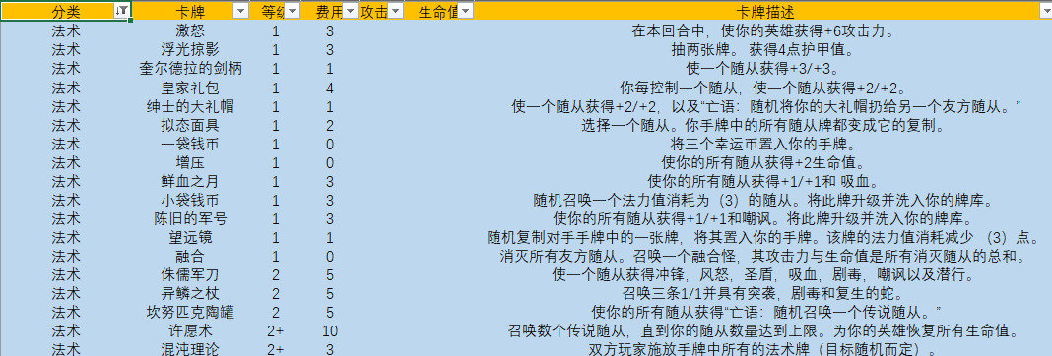Open the 费用 column filter dropdown
The height and width of the screenshot is (356, 1052).
point(350,11)
